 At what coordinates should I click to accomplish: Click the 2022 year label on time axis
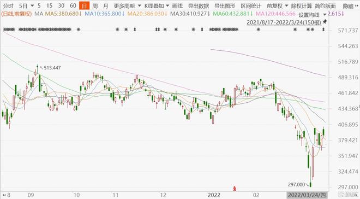coord(214,195)
